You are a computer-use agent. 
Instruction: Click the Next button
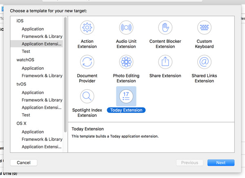pyautogui.click(x=220, y=163)
